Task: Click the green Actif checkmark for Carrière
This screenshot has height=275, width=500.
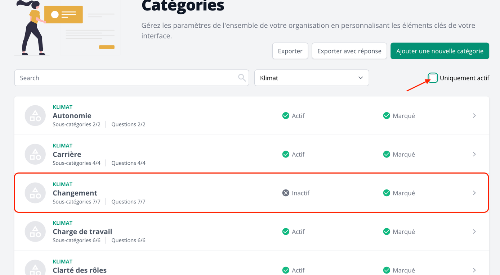Action: pyautogui.click(x=286, y=154)
